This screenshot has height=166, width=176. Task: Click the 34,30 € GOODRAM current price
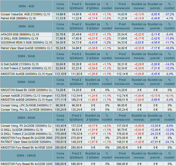[60, 42]
